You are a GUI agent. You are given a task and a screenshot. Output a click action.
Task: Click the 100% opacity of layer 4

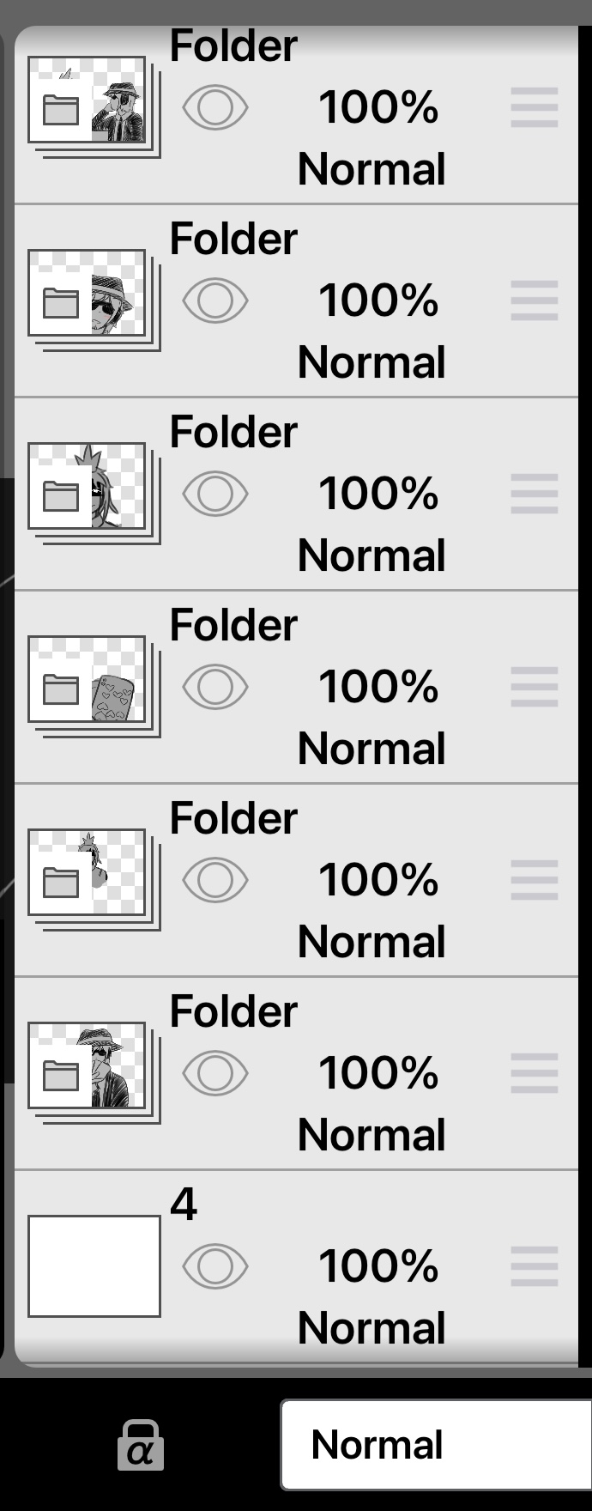click(x=378, y=1266)
